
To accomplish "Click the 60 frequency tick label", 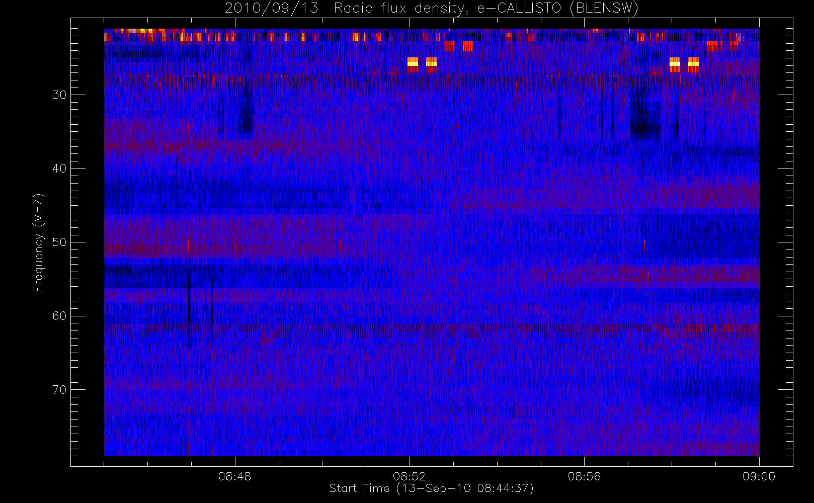I will (x=59, y=316).
